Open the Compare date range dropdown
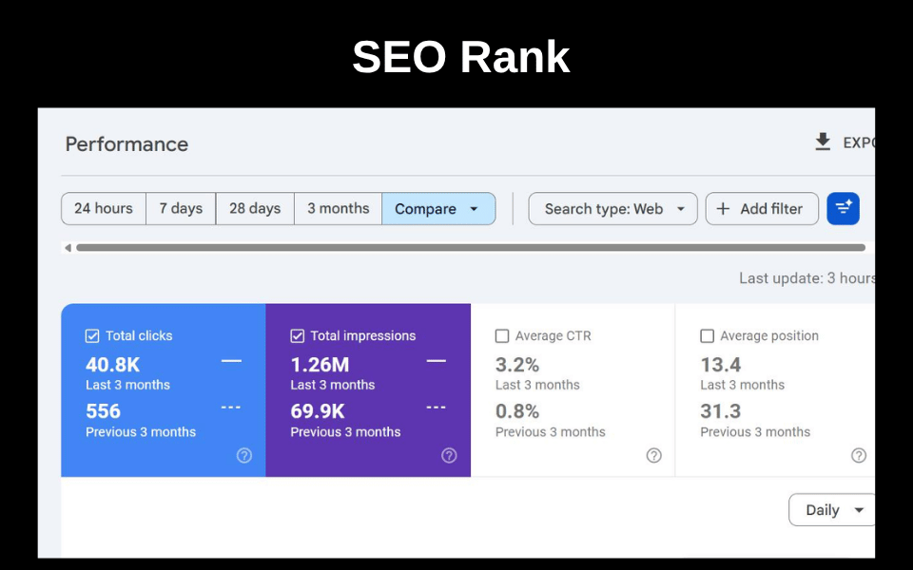The width and height of the screenshot is (913, 570). tap(438, 209)
